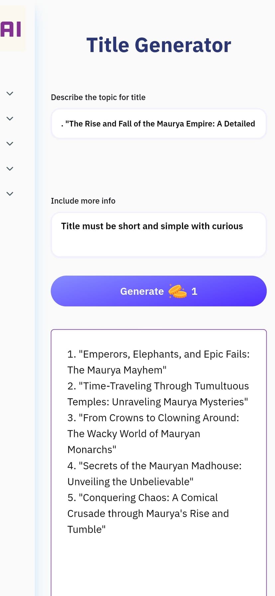Viewport: 275px width, 596px height.
Task: Click the credit count number 1
Action: pyautogui.click(x=194, y=291)
